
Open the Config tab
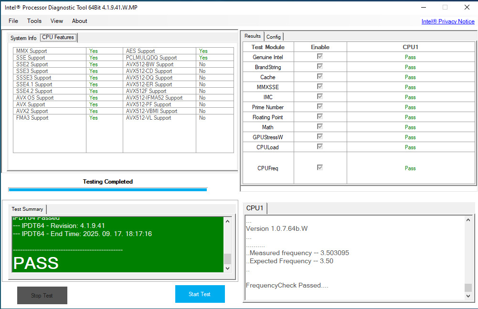click(274, 37)
